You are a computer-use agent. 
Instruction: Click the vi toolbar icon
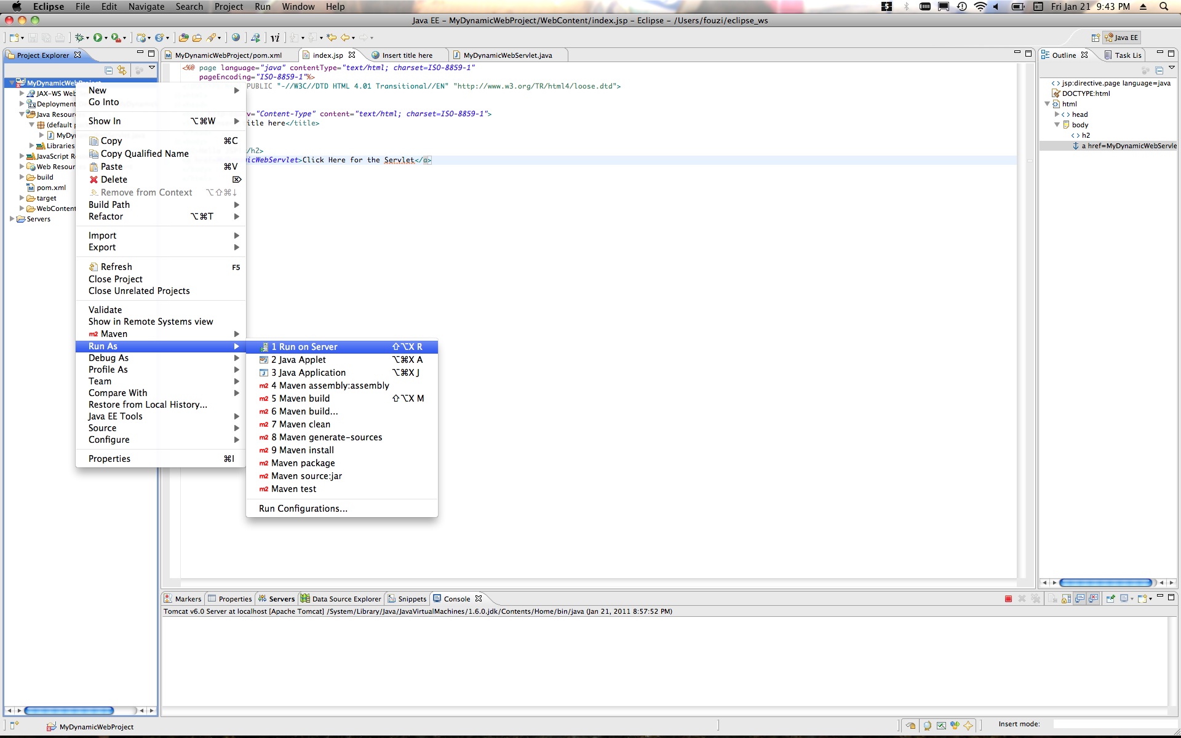275,38
